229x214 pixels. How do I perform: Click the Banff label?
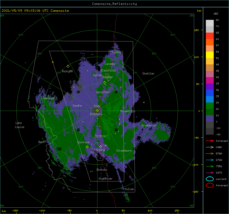[x=42, y=142]
